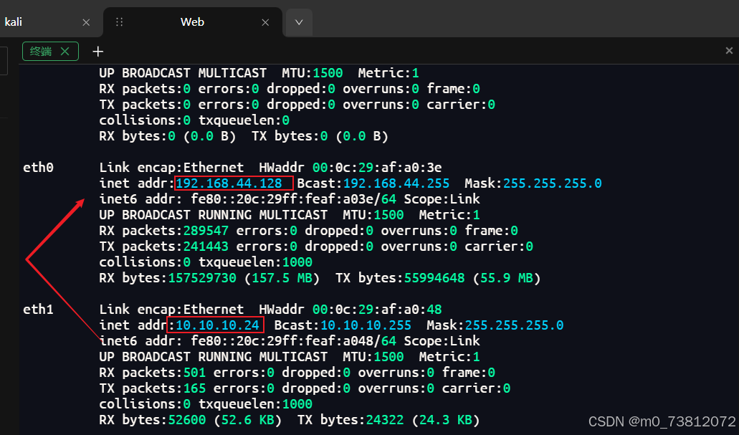This screenshot has height=435, width=739.
Task: Close the kali tab
Action: (x=86, y=22)
